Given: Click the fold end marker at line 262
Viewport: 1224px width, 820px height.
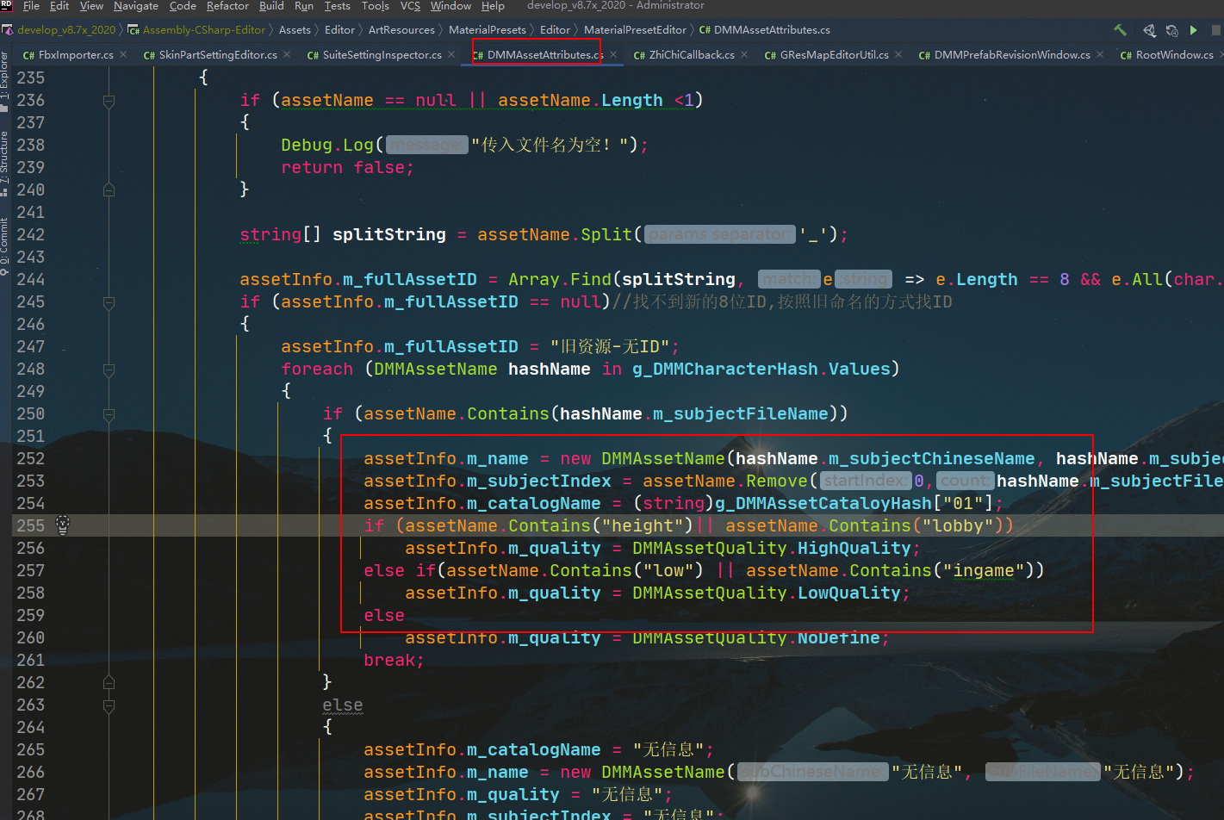Looking at the screenshot, I should [109, 682].
